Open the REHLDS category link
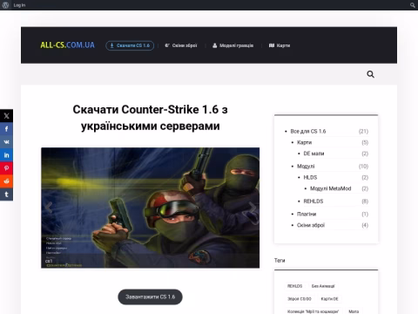 (313, 201)
